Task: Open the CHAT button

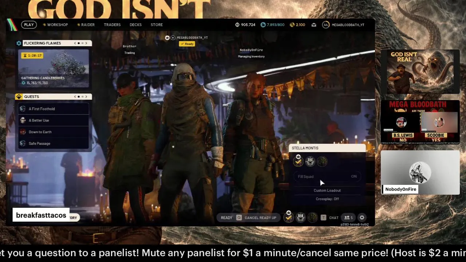Action: click(x=334, y=218)
